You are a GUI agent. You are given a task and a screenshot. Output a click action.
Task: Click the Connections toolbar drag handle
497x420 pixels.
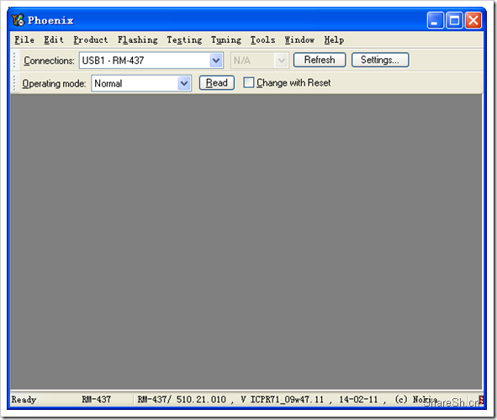point(14,60)
